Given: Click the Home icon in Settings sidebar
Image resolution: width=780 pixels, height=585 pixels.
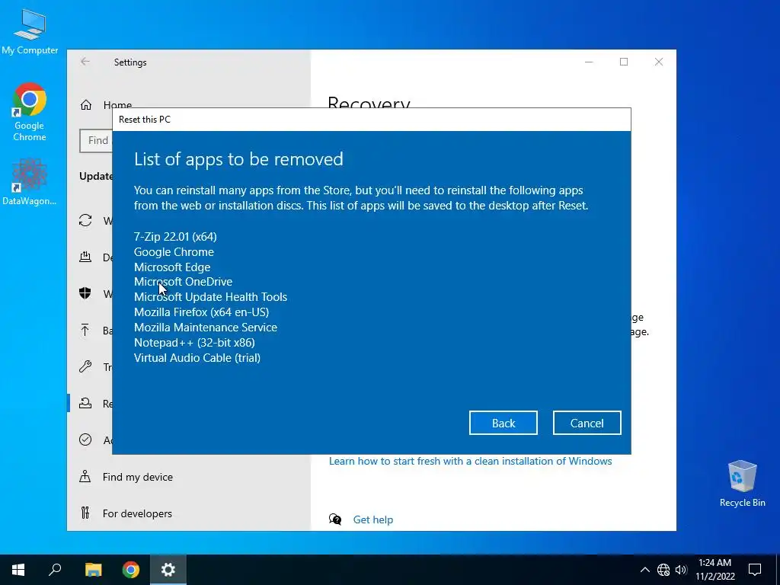Looking at the screenshot, I should [x=86, y=105].
